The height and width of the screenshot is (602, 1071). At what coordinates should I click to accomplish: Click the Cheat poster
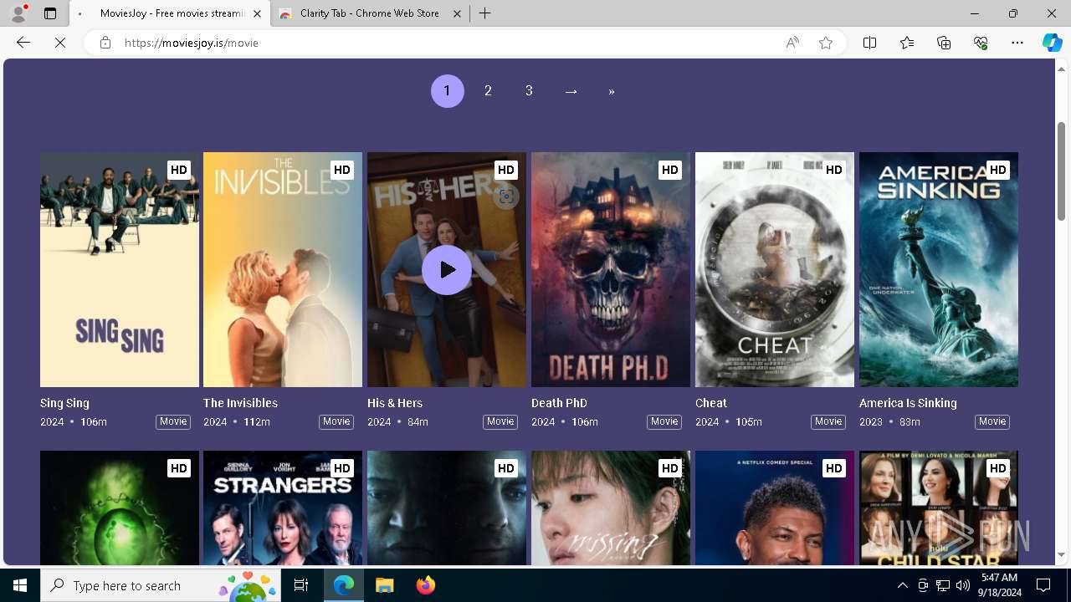[775, 269]
